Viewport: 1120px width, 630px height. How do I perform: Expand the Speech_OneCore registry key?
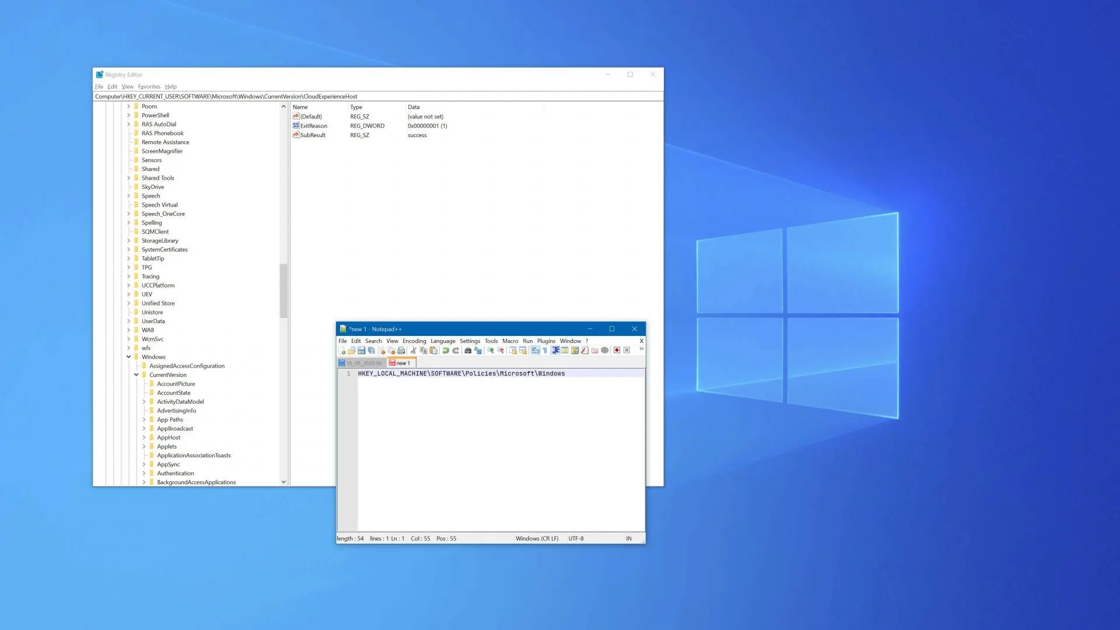pyautogui.click(x=128, y=214)
